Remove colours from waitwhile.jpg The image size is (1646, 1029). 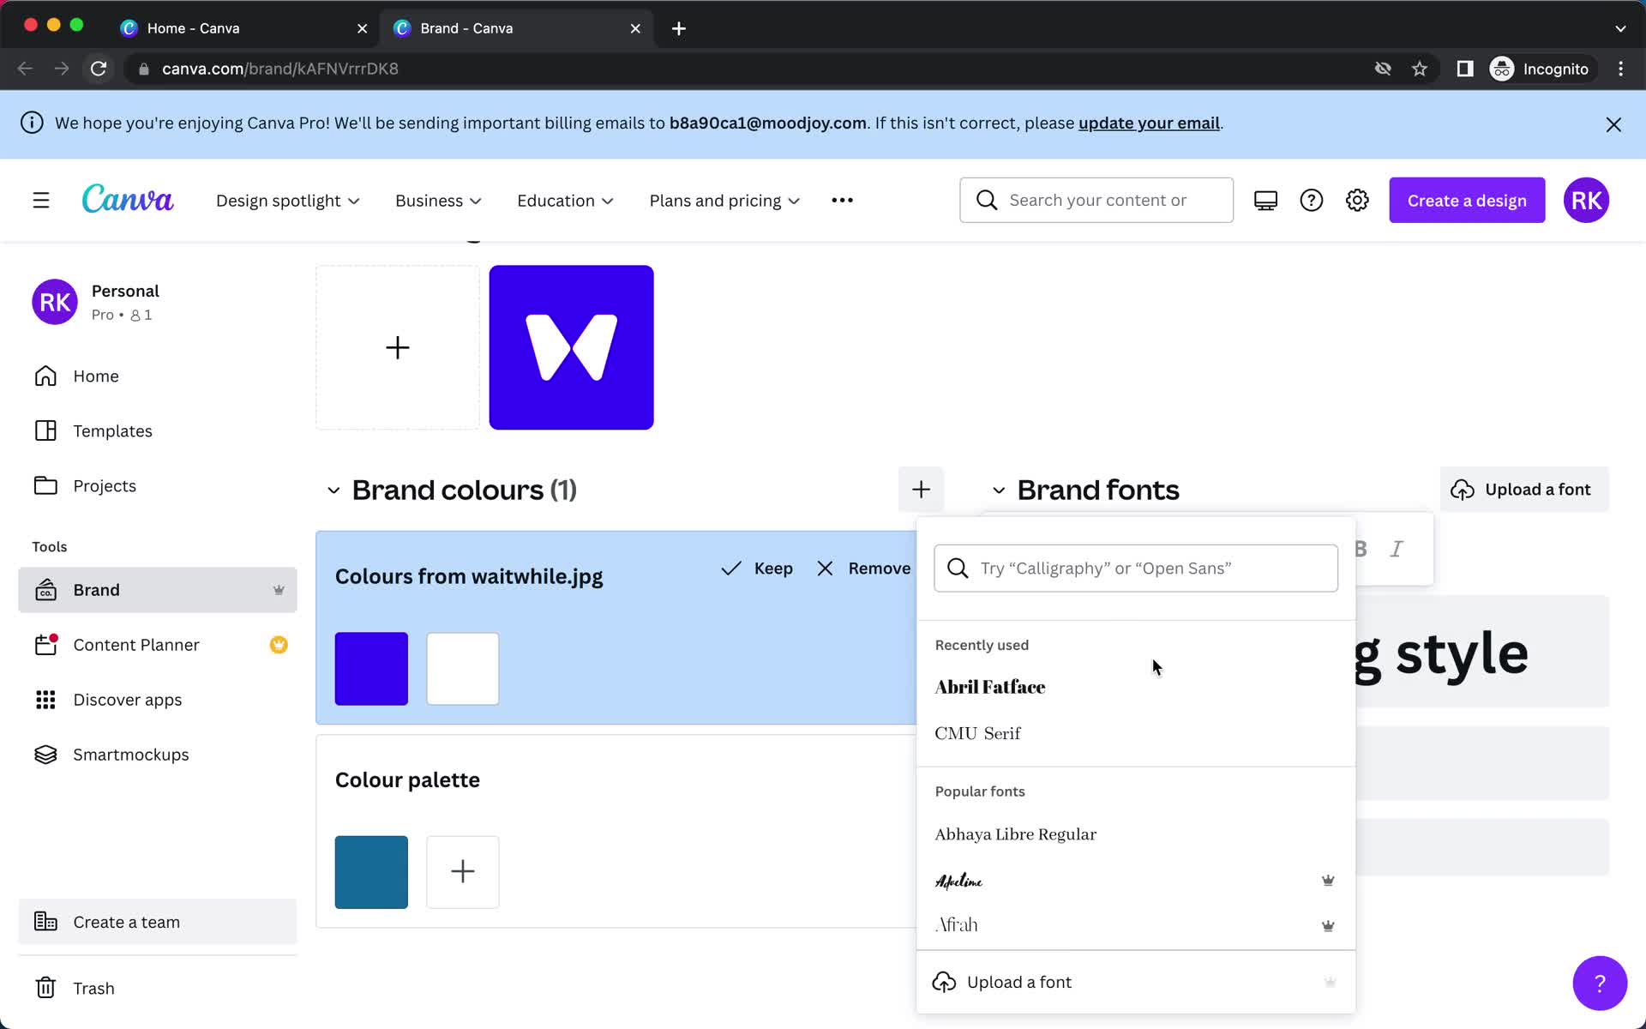pyautogui.click(x=863, y=569)
